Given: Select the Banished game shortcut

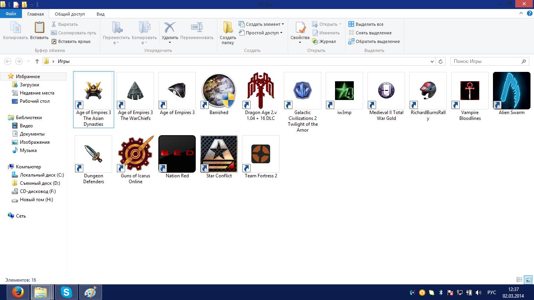Looking at the screenshot, I should pos(219,91).
